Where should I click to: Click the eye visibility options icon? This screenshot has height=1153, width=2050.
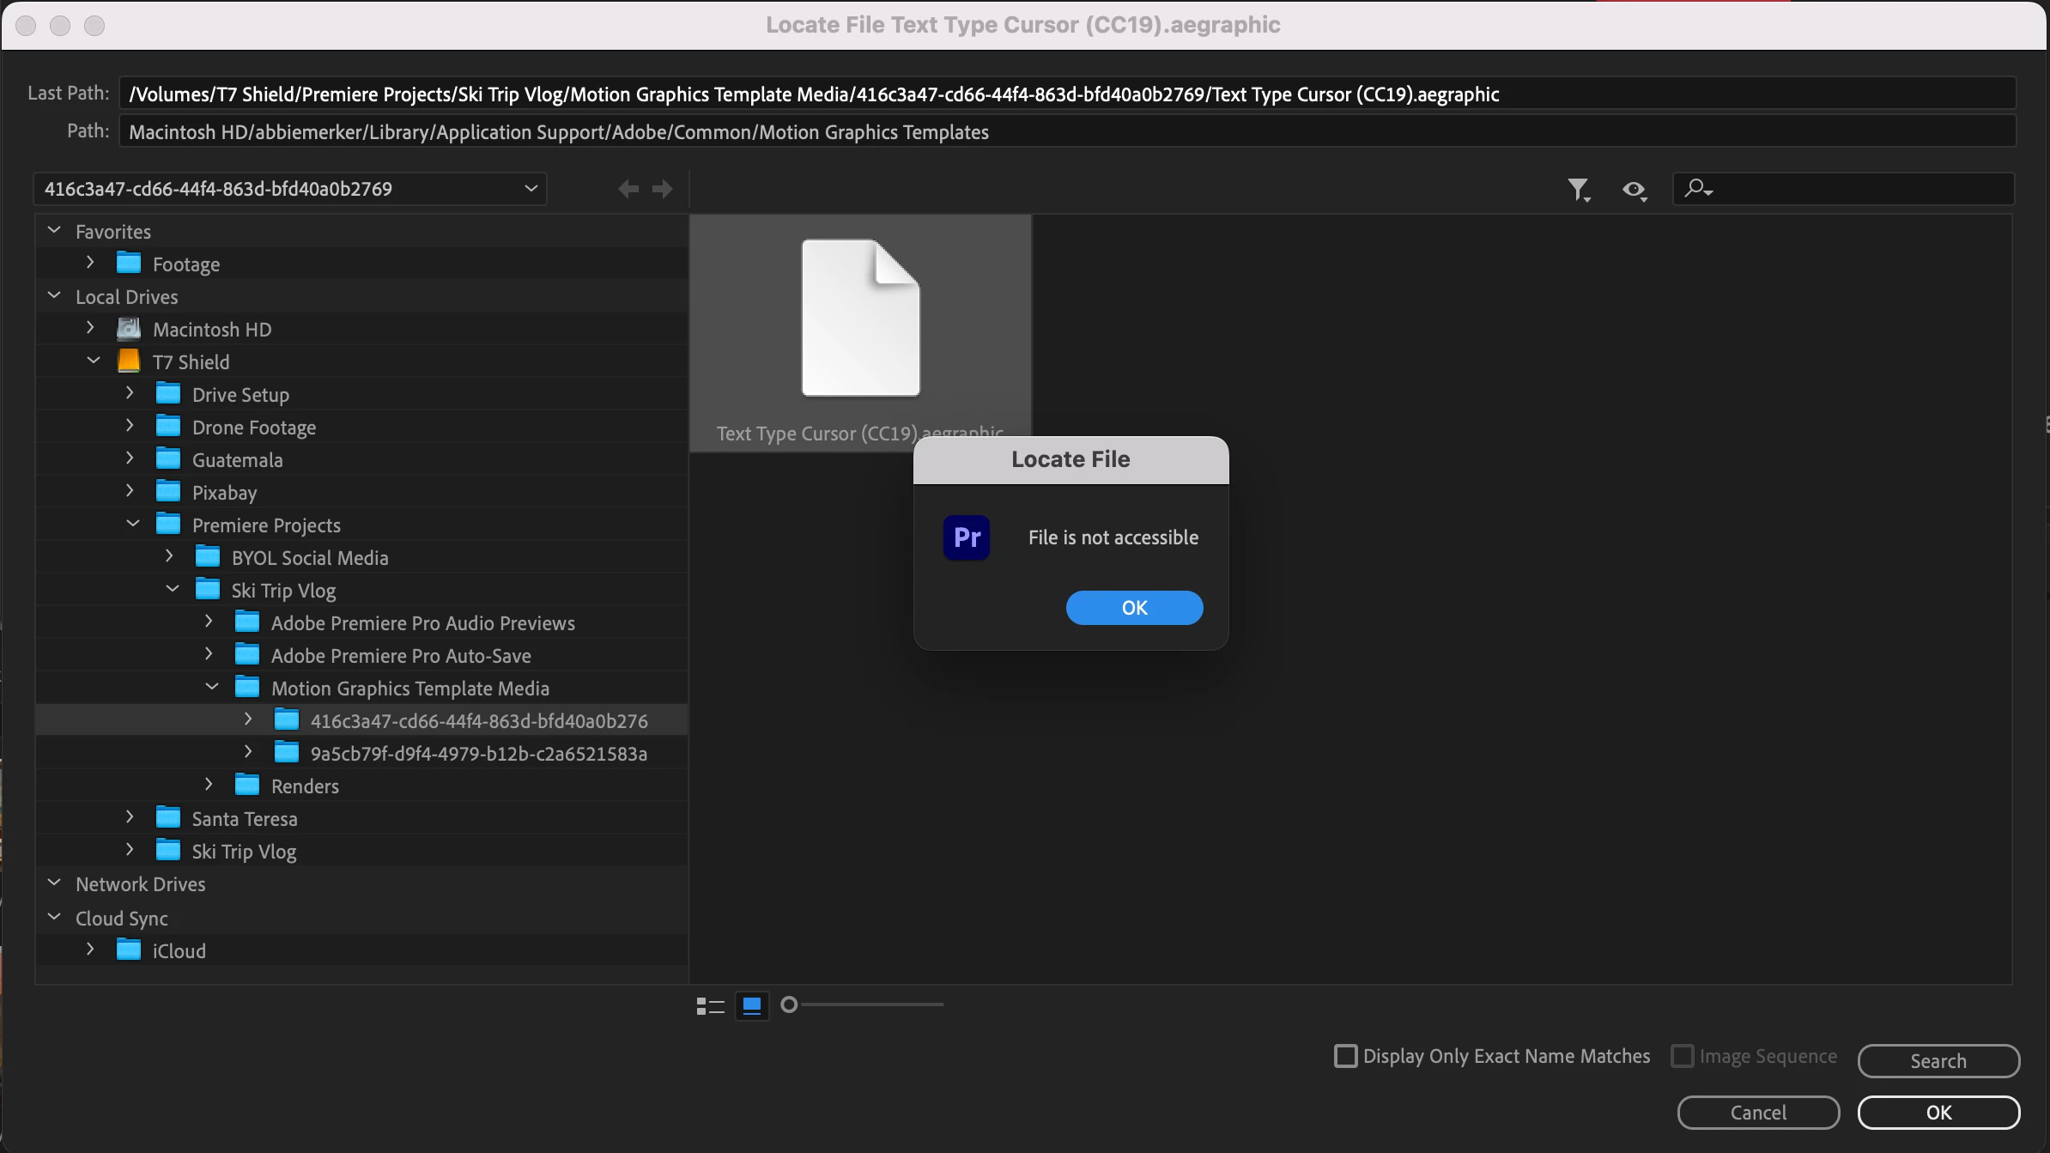1634,189
